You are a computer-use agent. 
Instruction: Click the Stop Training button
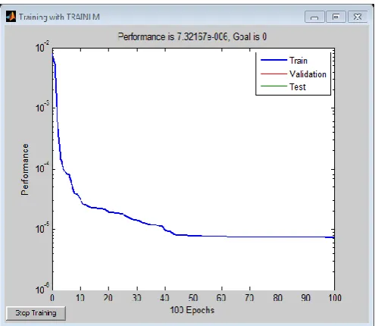click(x=36, y=313)
